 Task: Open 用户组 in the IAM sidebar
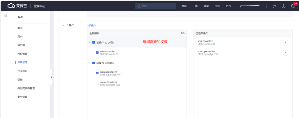coord(21,45)
